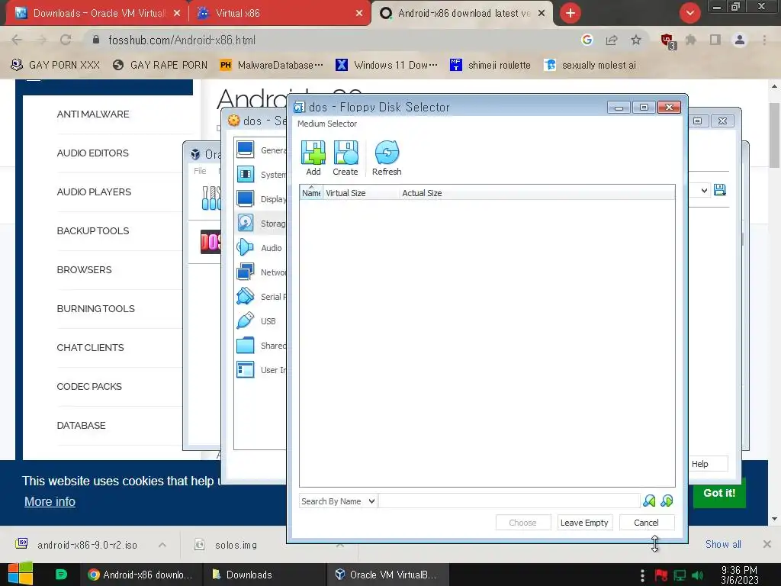Sort by Virtual Size column header
781x586 pixels.
click(361, 193)
